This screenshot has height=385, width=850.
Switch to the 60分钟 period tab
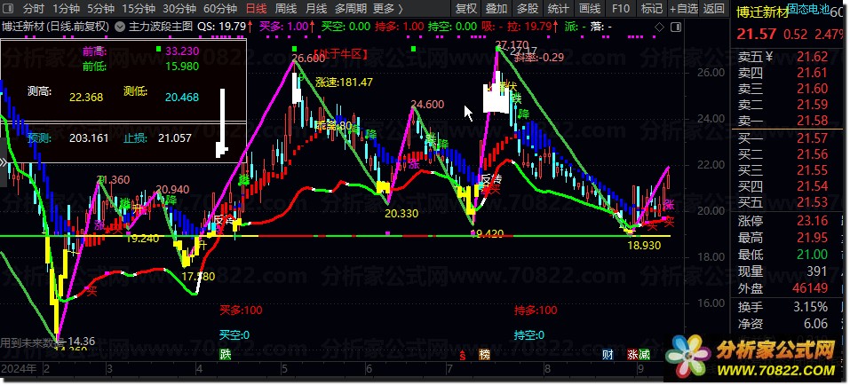pyautogui.click(x=220, y=9)
